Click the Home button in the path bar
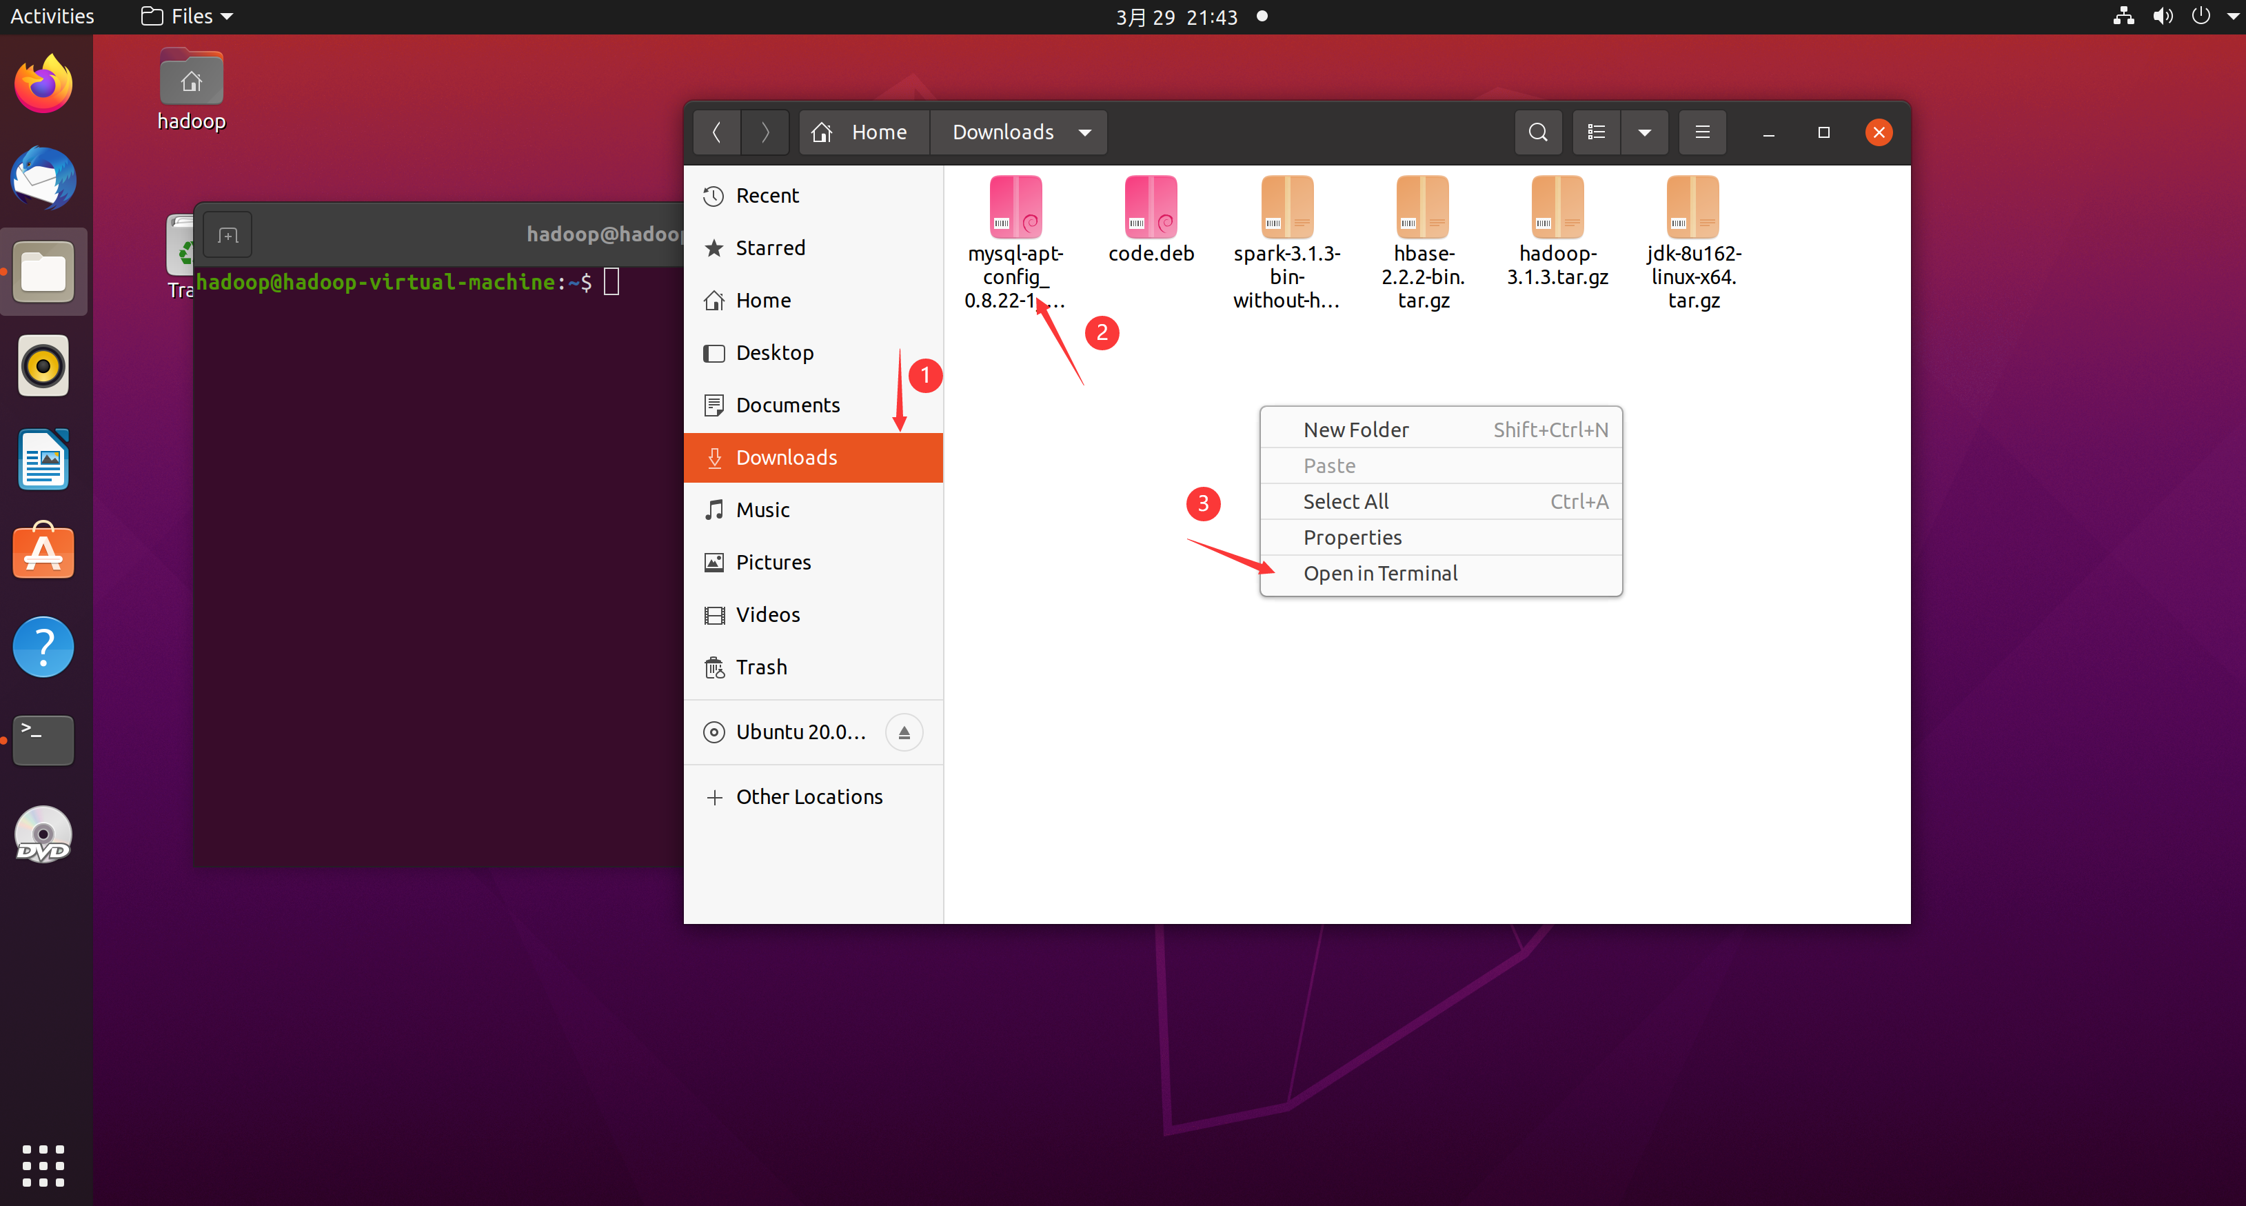The width and height of the screenshot is (2246, 1206). coord(862,132)
